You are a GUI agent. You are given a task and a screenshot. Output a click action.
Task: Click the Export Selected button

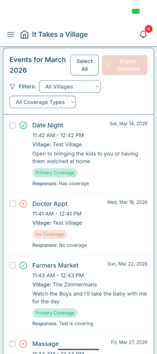[125, 65]
